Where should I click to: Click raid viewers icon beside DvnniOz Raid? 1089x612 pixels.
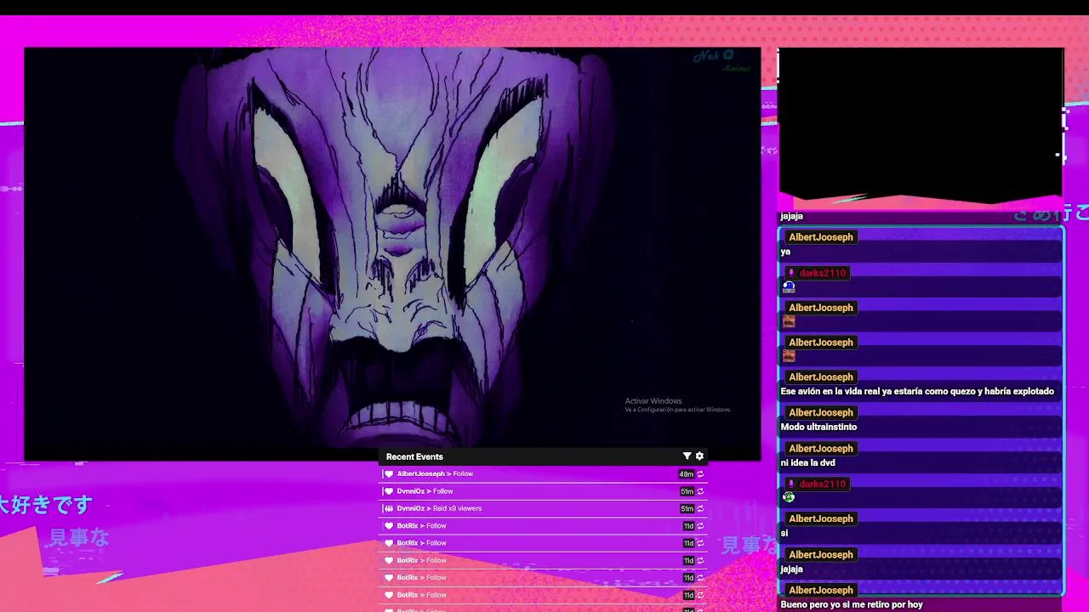[x=389, y=508]
